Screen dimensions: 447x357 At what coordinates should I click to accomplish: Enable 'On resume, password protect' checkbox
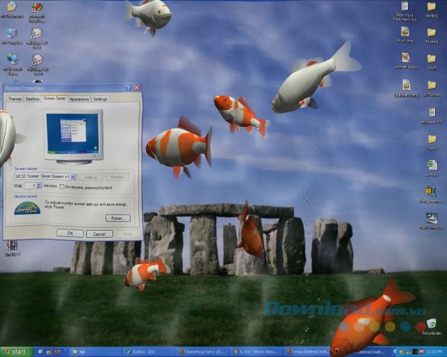point(62,187)
